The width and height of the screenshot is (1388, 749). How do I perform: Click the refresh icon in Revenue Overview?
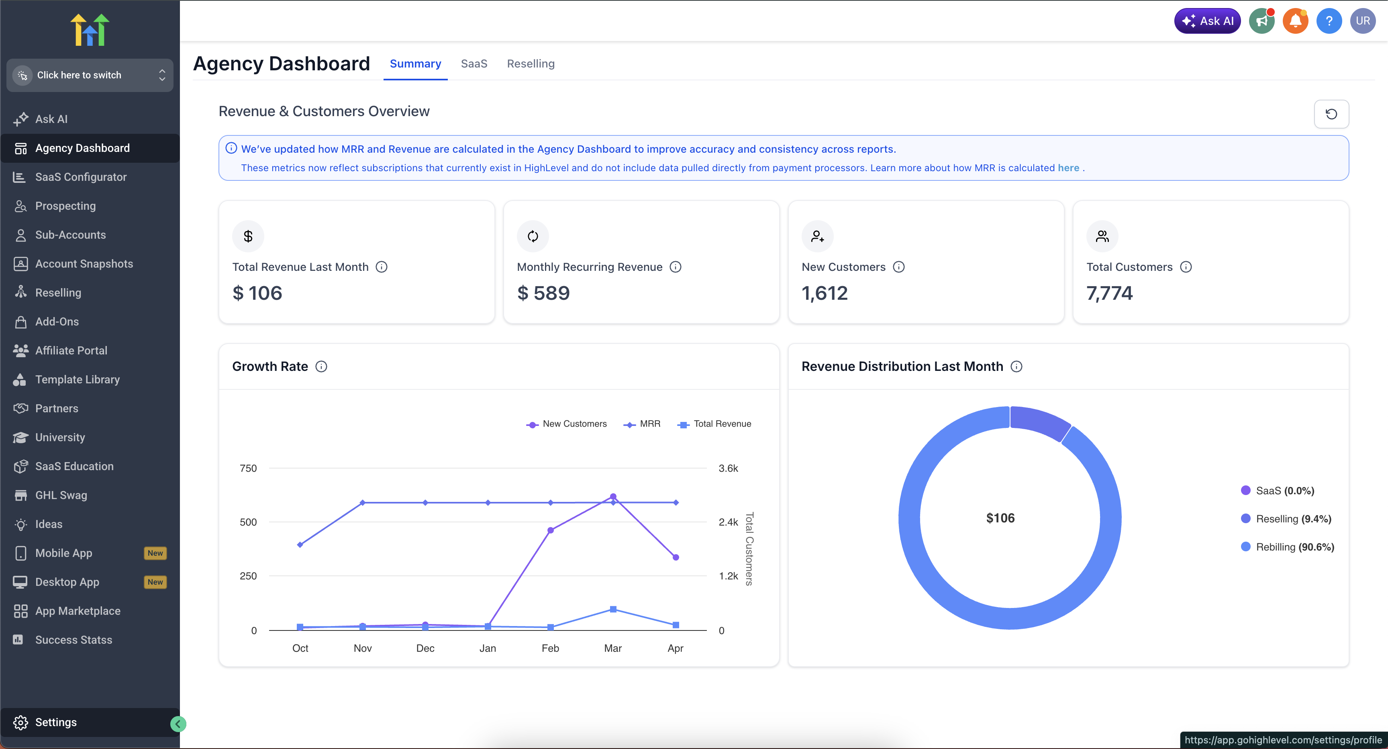[x=1331, y=114]
